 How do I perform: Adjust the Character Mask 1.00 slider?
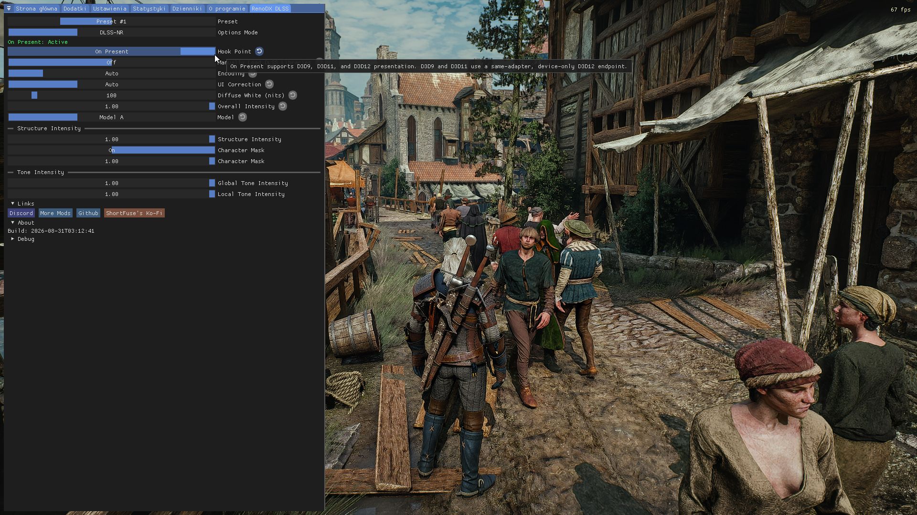pyautogui.click(x=111, y=161)
